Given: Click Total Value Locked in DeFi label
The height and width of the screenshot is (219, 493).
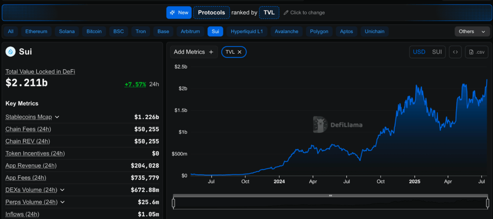Looking at the screenshot, I should 40,72.
